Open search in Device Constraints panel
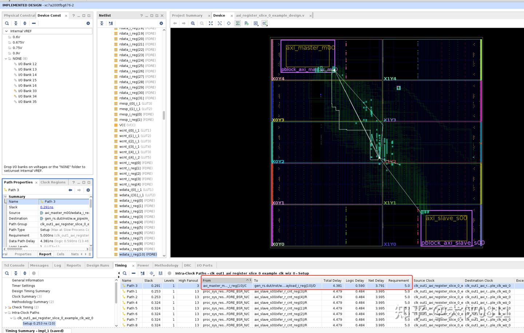This screenshot has width=524, height=333. coord(7,23)
